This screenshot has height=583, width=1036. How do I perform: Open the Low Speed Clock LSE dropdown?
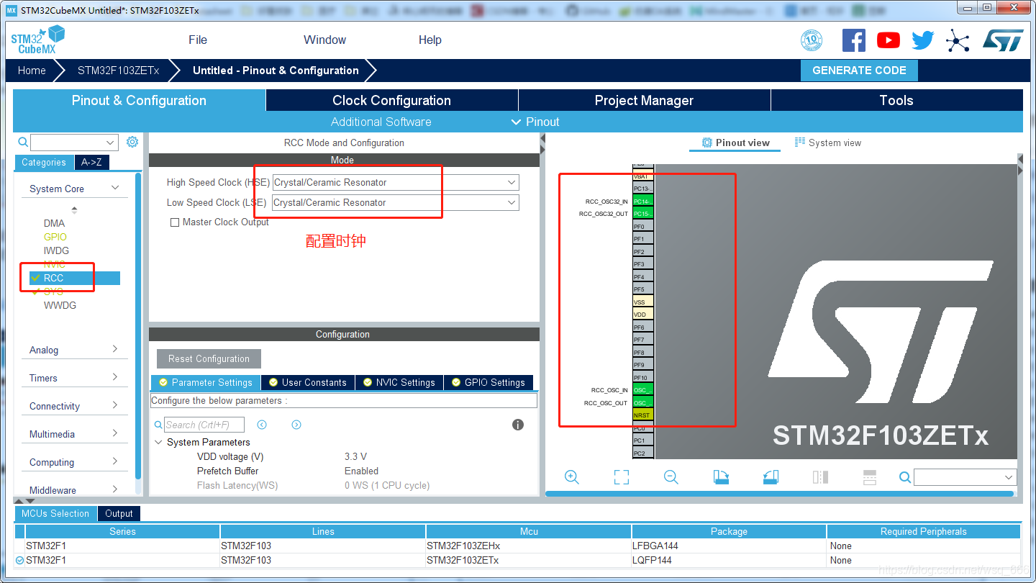511,202
